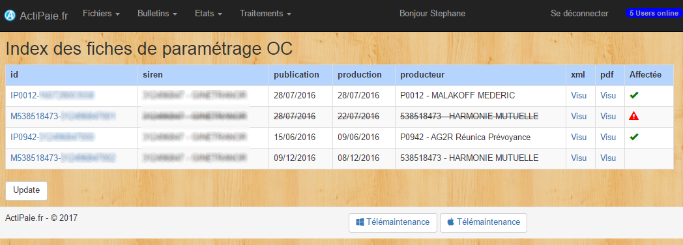
Task: View xml for struck-through HARMONIE MUTUELLE row
Action: point(579,116)
